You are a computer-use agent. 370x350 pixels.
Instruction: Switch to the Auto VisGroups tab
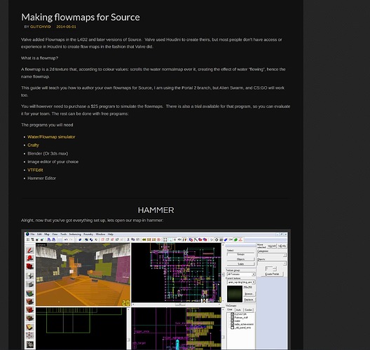238,309
